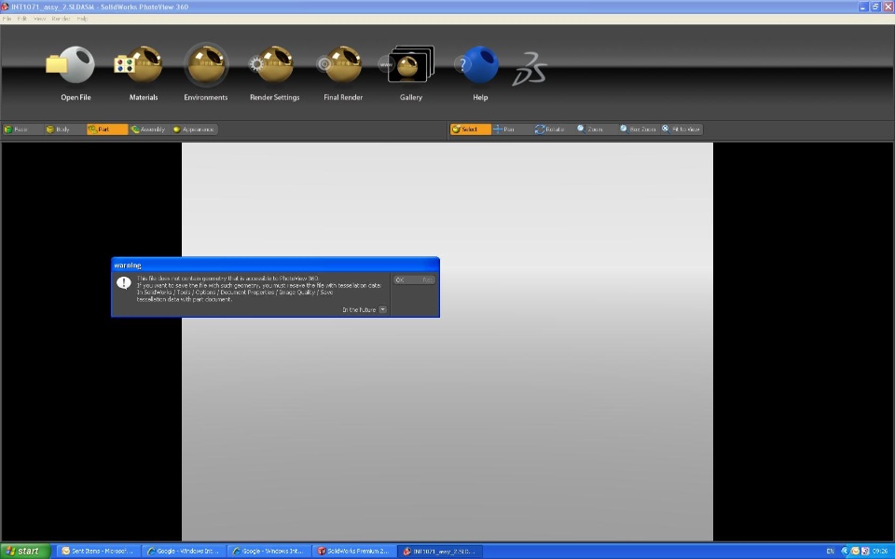The width and height of the screenshot is (895, 559).
Task: Open the Edit menu
Action: pos(21,19)
